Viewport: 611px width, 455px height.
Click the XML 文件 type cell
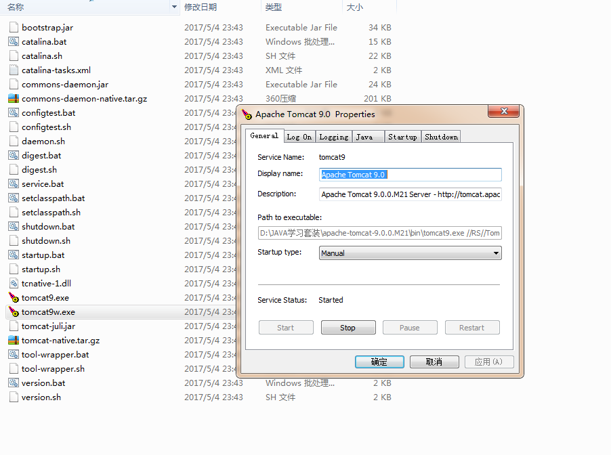coord(284,70)
